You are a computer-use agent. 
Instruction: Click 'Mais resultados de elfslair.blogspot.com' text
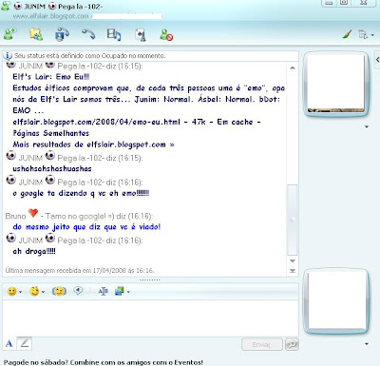point(93,144)
